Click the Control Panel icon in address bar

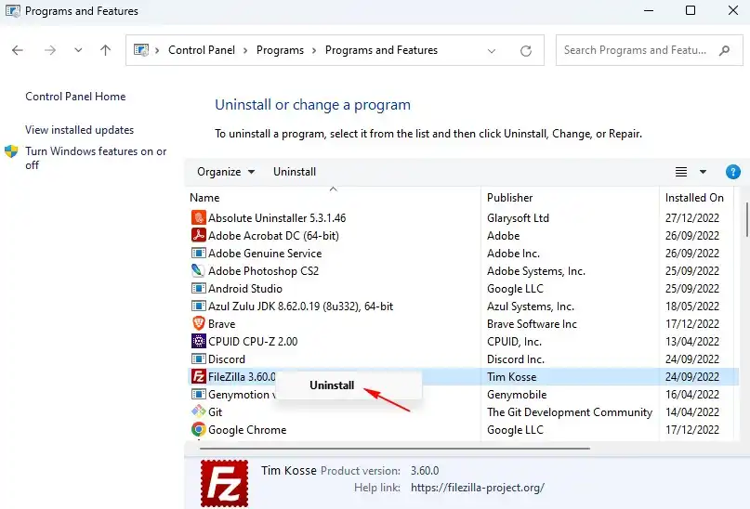click(x=141, y=50)
